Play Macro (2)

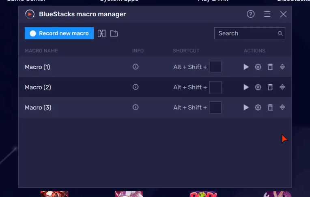[246, 87]
